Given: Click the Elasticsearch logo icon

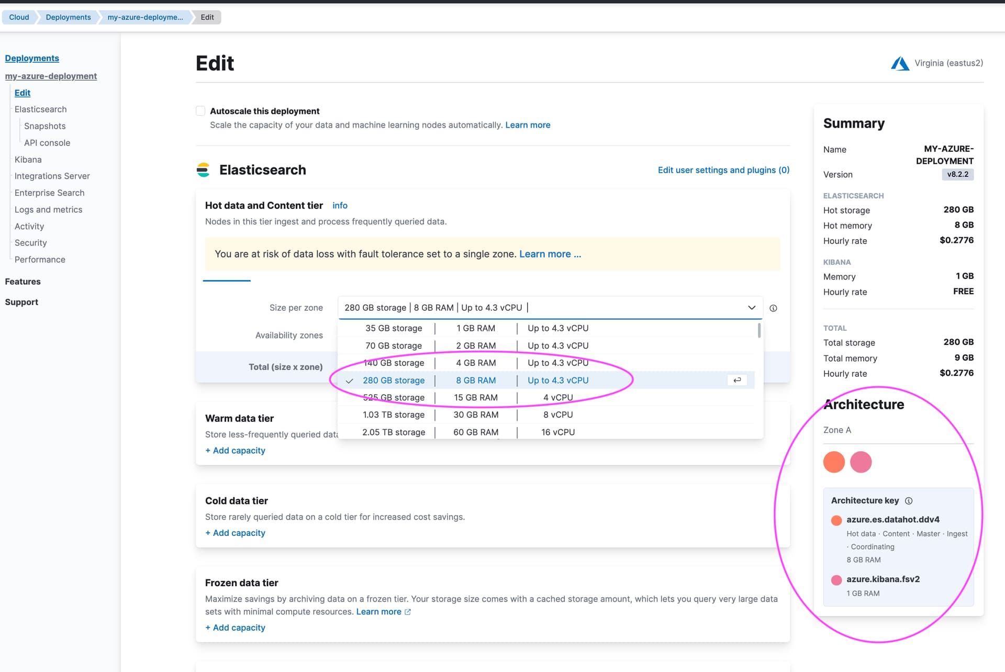Looking at the screenshot, I should click(x=203, y=170).
